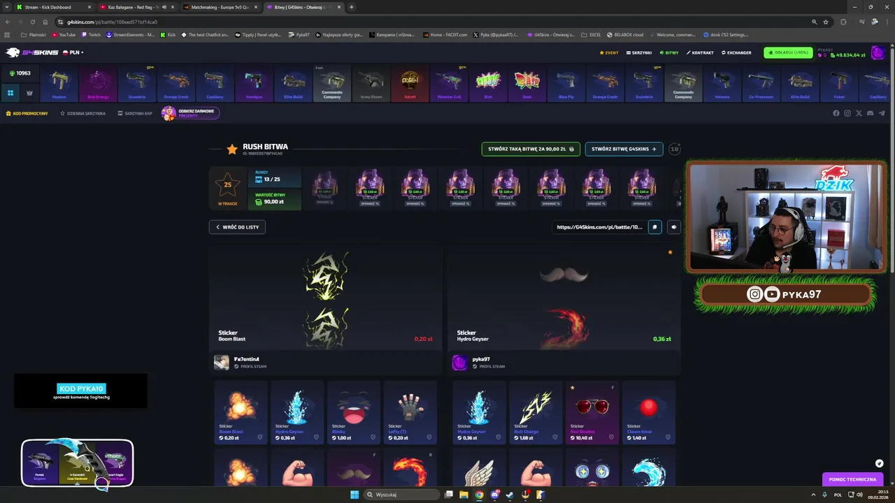Click shield icon on Red Shades card
The width and height of the screenshot is (895, 503).
[612, 437]
